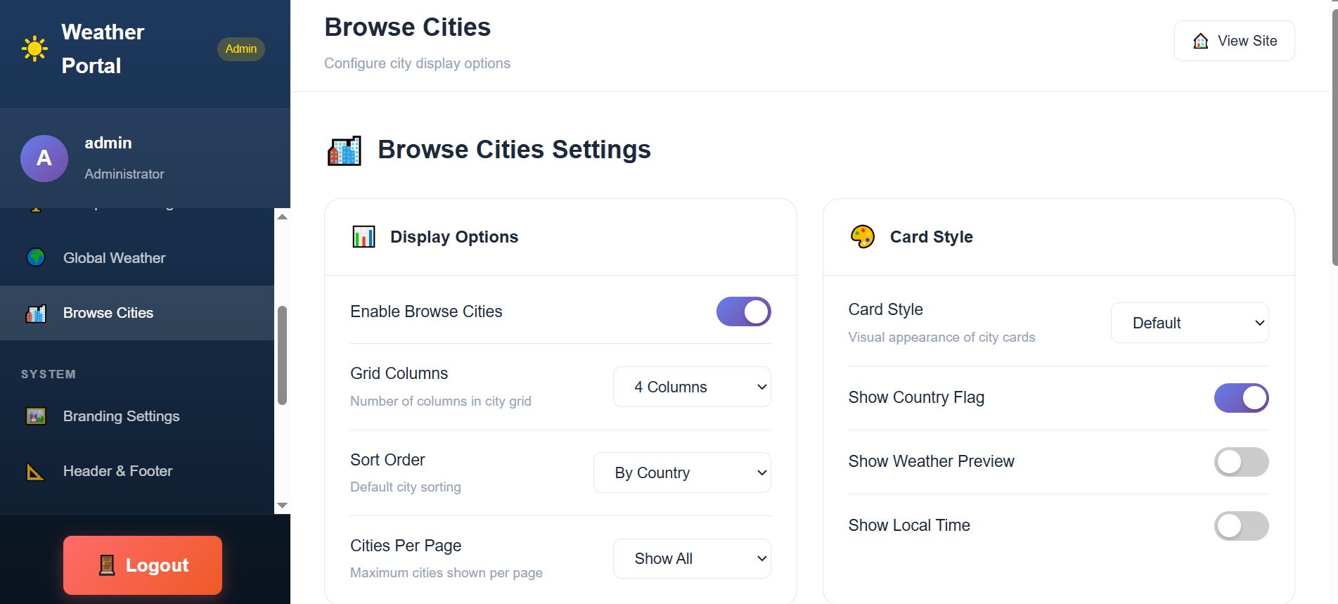
Task: Open the Grid Columns dropdown
Action: pyautogui.click(x=692, y=387)
